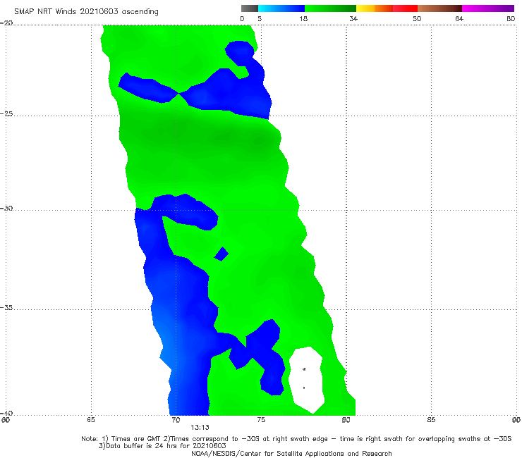Click the brown 50-64 segment of the color bar
Viewport: 522px width, 458px height.
(439, 8)
